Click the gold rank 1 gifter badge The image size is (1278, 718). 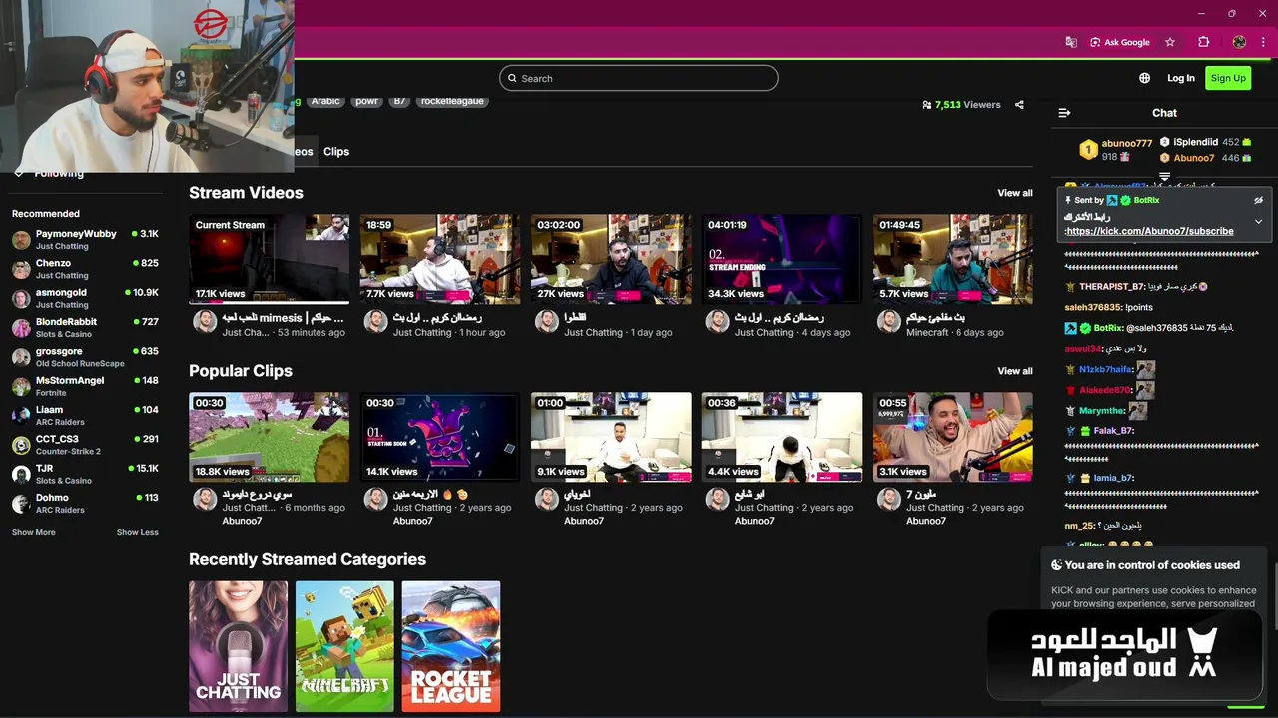coord(1088,150)
